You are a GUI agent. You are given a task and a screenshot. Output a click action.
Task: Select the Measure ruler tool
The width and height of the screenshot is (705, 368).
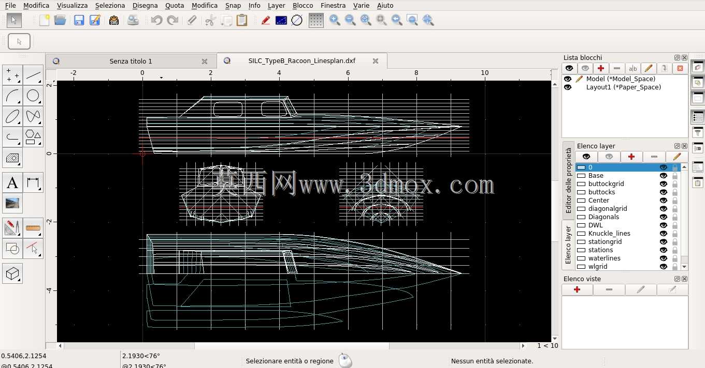33,228
